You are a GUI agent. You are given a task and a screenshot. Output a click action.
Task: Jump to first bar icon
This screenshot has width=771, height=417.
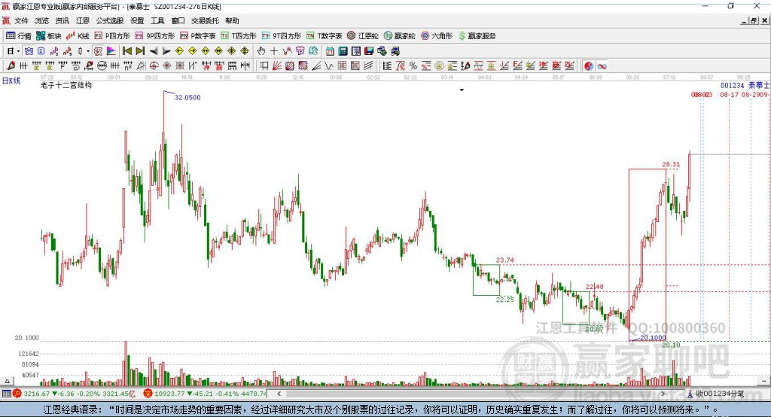126,51
